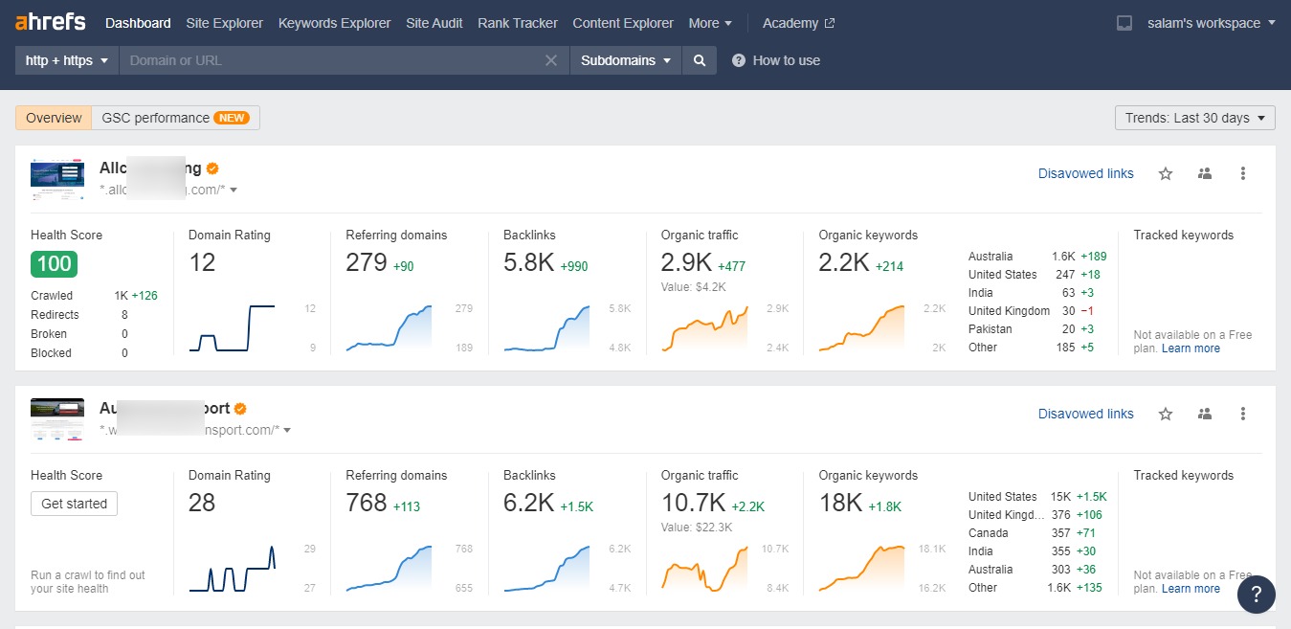1291x629 pixels.
Task: Click the second project's site thumbnail
Action: click(x=56, y=419)
